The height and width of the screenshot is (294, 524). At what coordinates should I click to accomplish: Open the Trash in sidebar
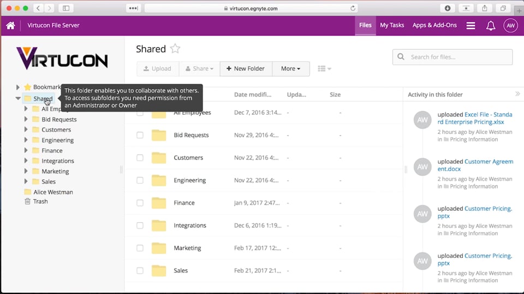tap(40, 201)
